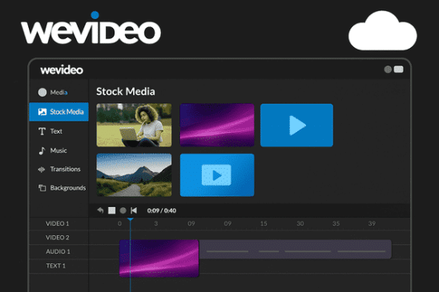
Task: Click the Stock Media picture icon
Action: coord(42,112)
